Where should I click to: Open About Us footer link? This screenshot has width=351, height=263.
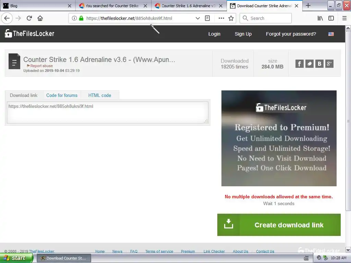(x=240, y=251)
